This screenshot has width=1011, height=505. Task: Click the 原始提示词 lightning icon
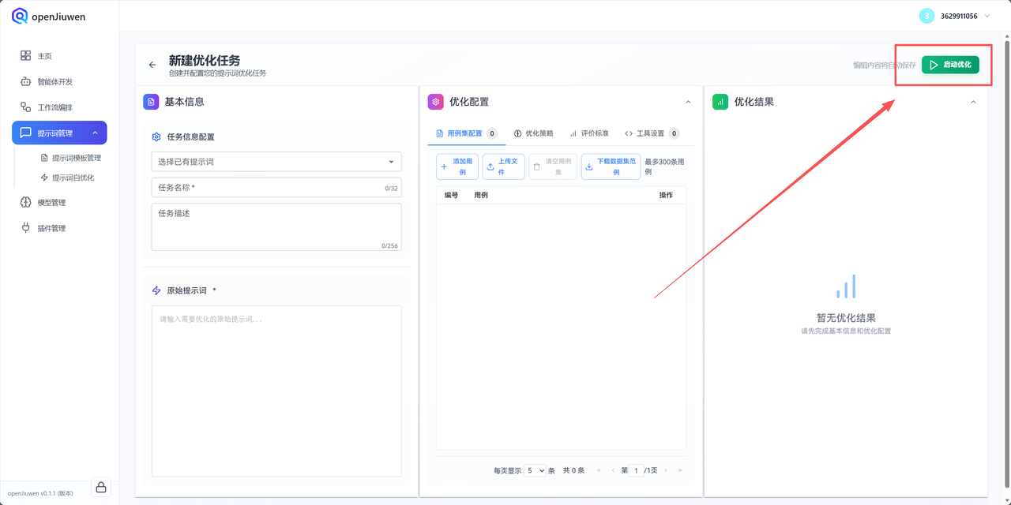pyautogui.click(x=156, y=290)
